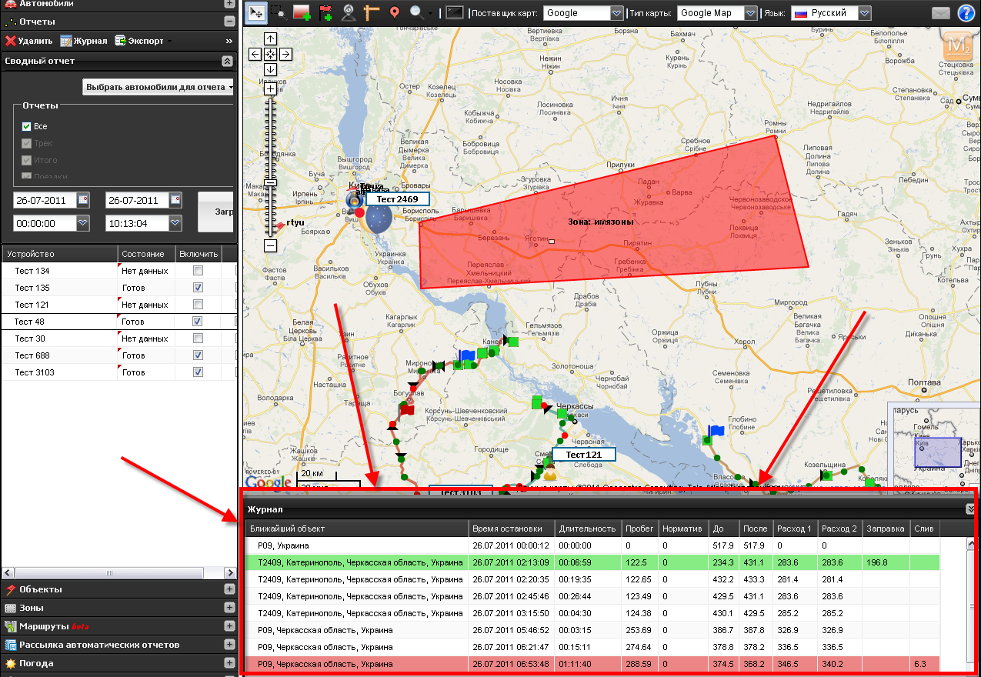Toggle the 'Все' reports checkbox

tap(27, 126)
